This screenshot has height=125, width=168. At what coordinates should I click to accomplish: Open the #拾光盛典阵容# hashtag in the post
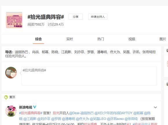(x=31, y=113)
